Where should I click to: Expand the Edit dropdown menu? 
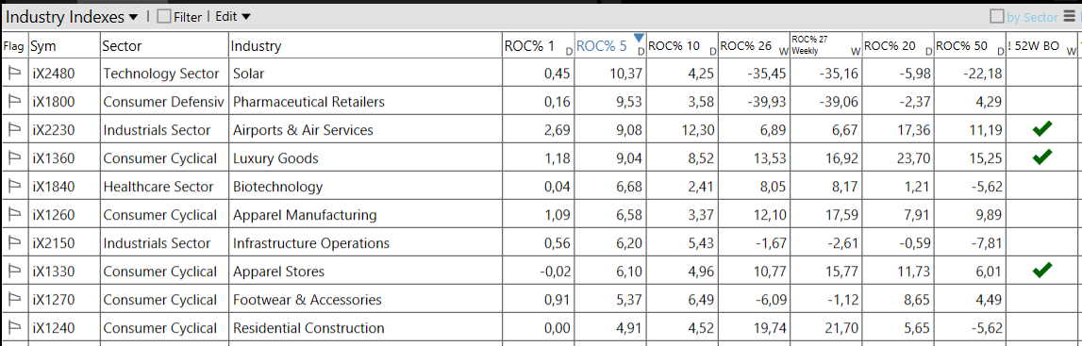pyautogui.click(x=233, y=17)
